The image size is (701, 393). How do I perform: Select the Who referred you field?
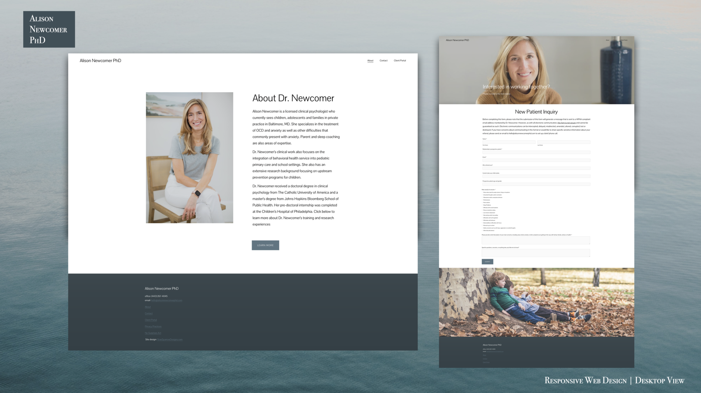click(x=536, y=168)
